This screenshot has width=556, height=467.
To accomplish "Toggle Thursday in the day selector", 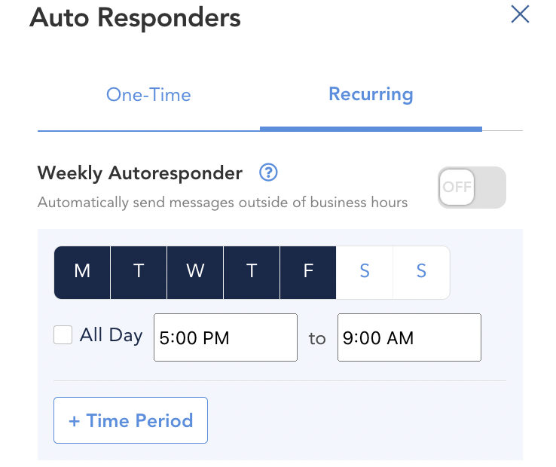I will pyautogui.click(x=252, y=273).
